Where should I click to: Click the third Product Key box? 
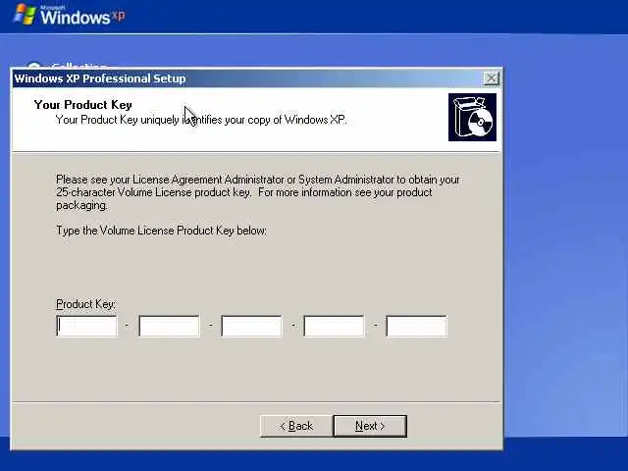pos(251,326)
